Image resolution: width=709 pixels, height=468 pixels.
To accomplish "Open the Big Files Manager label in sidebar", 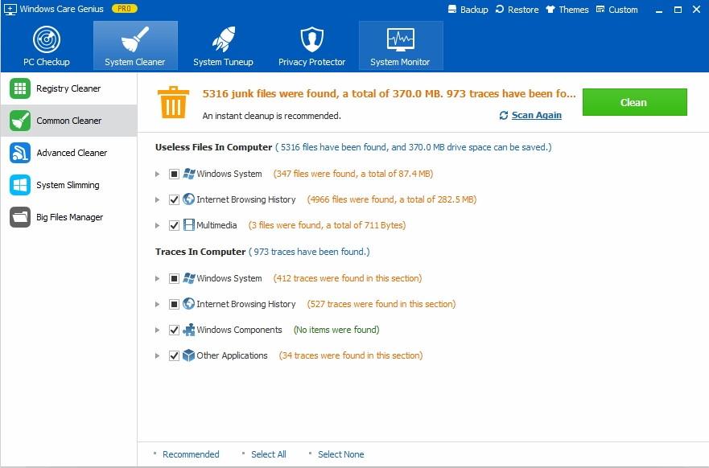I will click(x=70, y=217).
